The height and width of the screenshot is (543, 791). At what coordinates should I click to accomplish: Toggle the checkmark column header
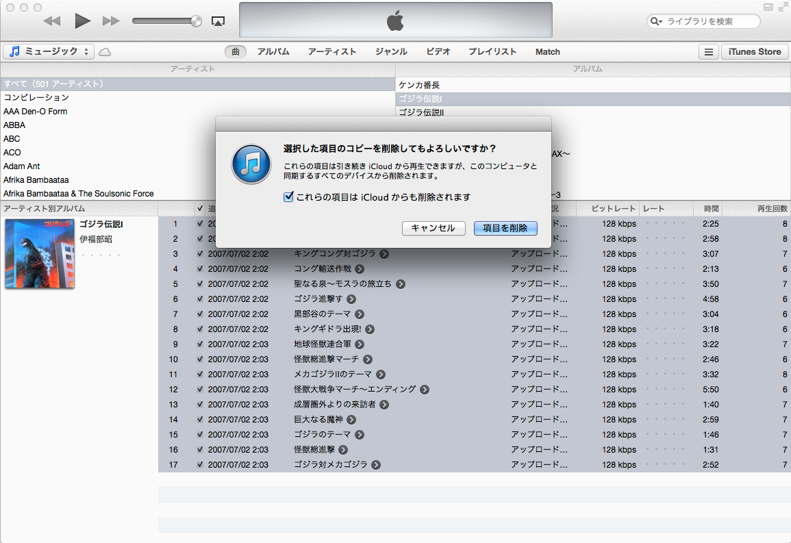[200, 208]
